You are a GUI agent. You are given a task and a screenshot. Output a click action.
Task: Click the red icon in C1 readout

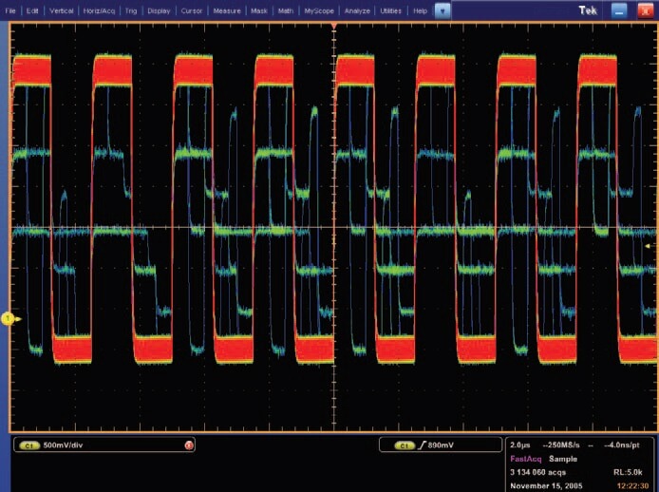(x=189, y=445)
